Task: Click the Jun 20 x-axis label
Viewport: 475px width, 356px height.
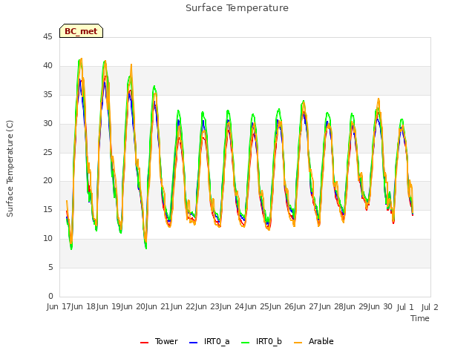Action: click(134, 306)
